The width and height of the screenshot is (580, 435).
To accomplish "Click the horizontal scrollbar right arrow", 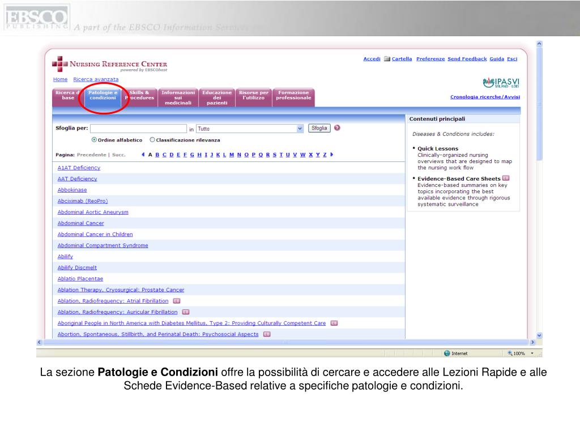I will coord(532,342).
